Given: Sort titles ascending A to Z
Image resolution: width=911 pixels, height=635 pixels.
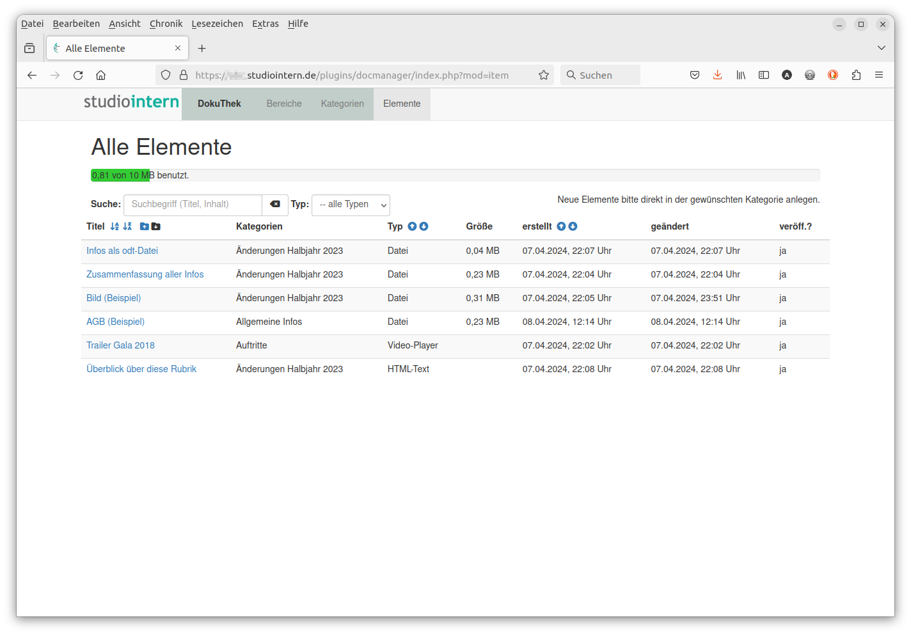Looking at the screenshot, I should pyautogui.click(x=115, y=226).
